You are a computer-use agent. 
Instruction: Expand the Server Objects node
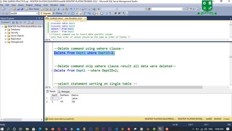5,36
